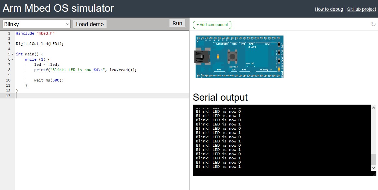
Task: Click the lit yellow LED on the board edge
Action: coord(279,69)
